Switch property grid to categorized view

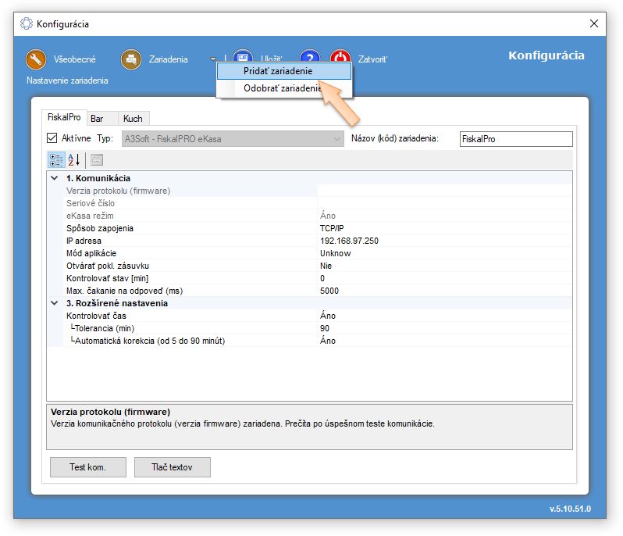[56, 159]
